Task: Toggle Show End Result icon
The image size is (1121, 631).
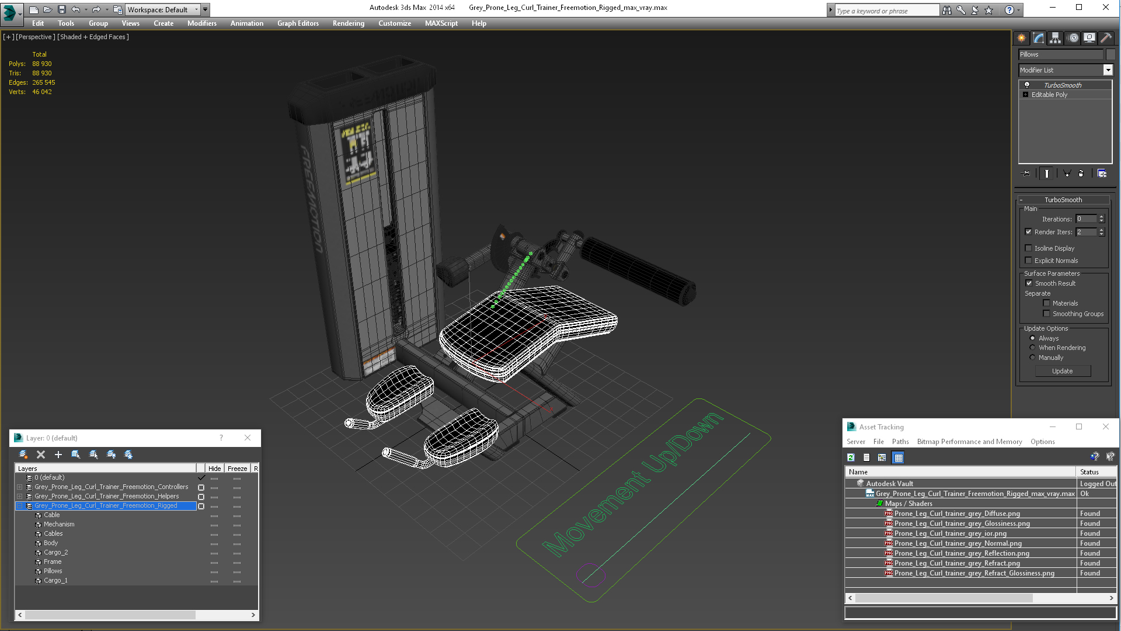Action: click(1047, 174)
